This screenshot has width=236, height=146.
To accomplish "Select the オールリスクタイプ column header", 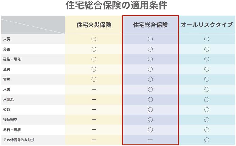I will (207, 25).
